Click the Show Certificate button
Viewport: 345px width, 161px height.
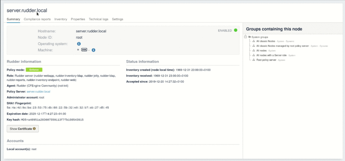[x=23, y=129]
